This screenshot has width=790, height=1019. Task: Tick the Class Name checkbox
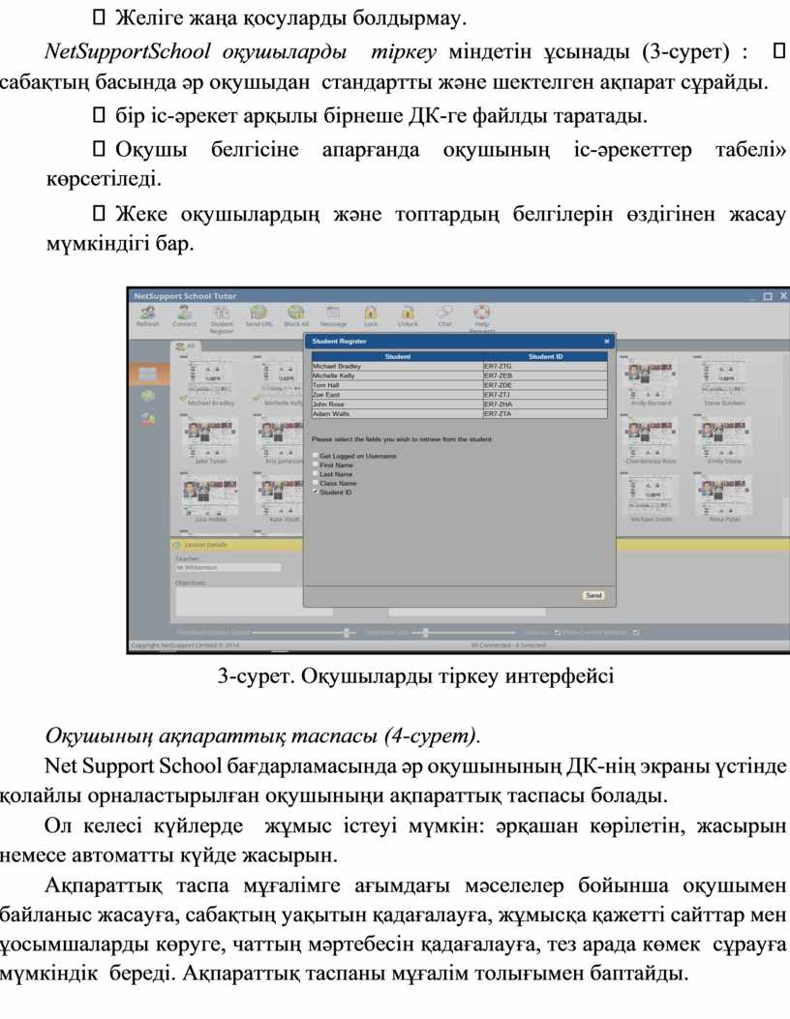(316, 484)
